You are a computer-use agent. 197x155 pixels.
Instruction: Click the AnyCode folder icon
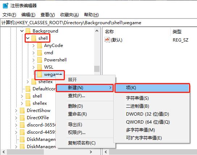tap(39, 46)
